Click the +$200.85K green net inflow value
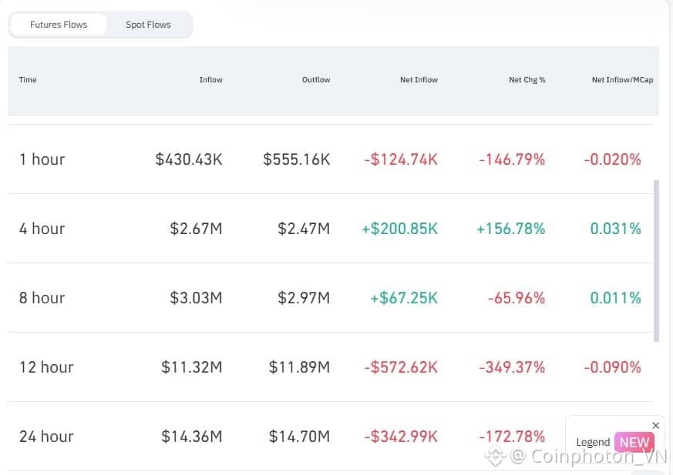Screen dimensions: 673x475 coord(399,228)
